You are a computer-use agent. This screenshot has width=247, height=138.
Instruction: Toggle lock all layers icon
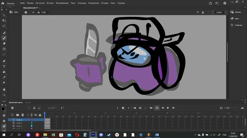click(x=40, y=115)
